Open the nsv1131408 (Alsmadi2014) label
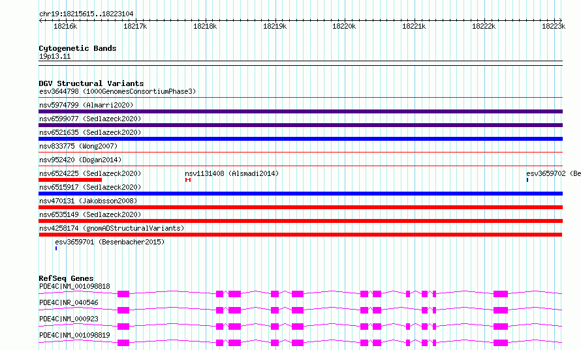This screenshot has height=350, width=581. (x=232, y=173)
